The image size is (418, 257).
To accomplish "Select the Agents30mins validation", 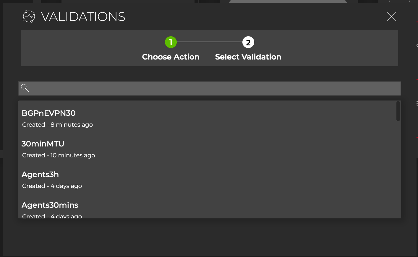I will 50,205.
